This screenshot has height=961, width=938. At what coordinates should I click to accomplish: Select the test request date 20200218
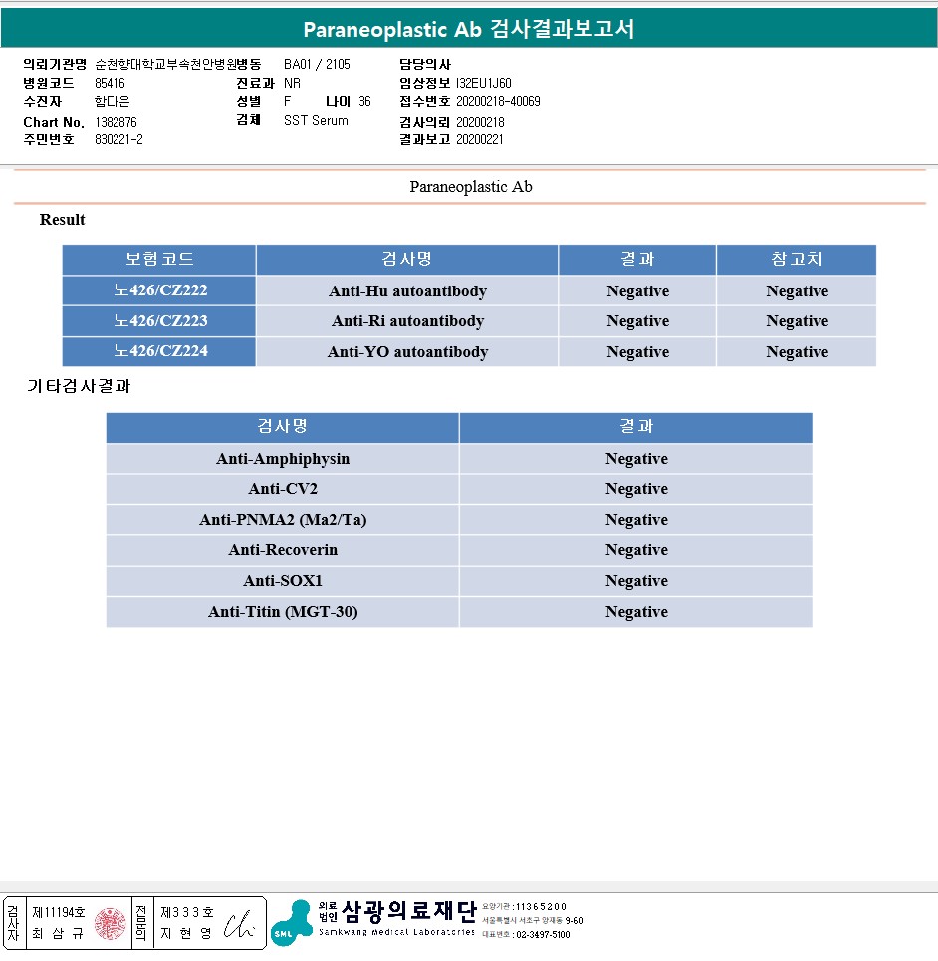(x=480, y=122)
